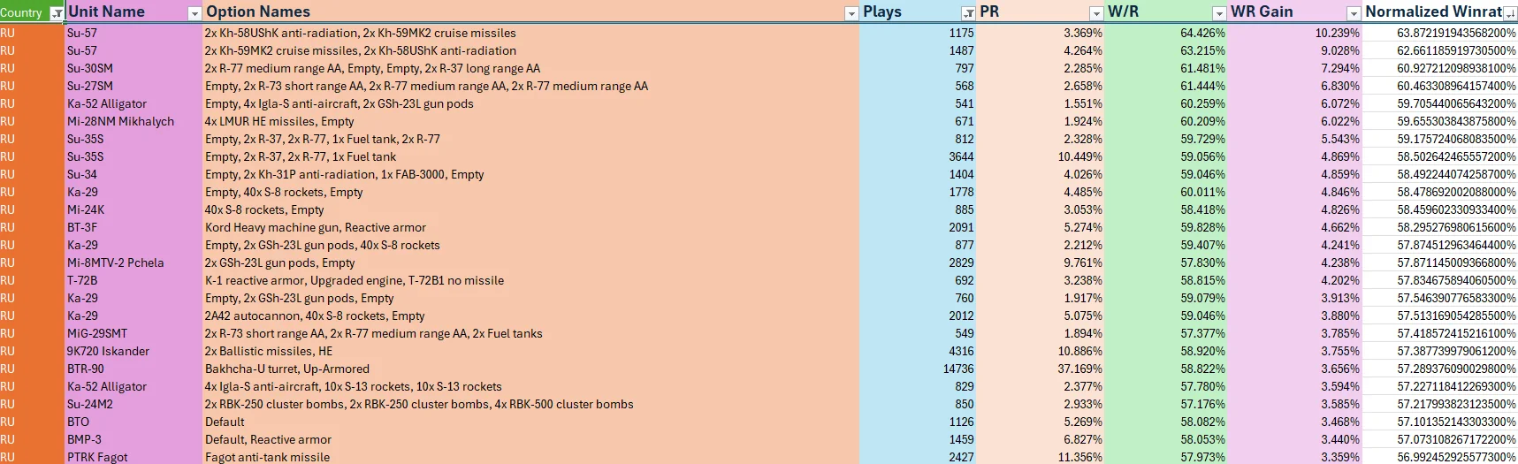Open the Plays column filter dropdown

click(x=968, y=13)
